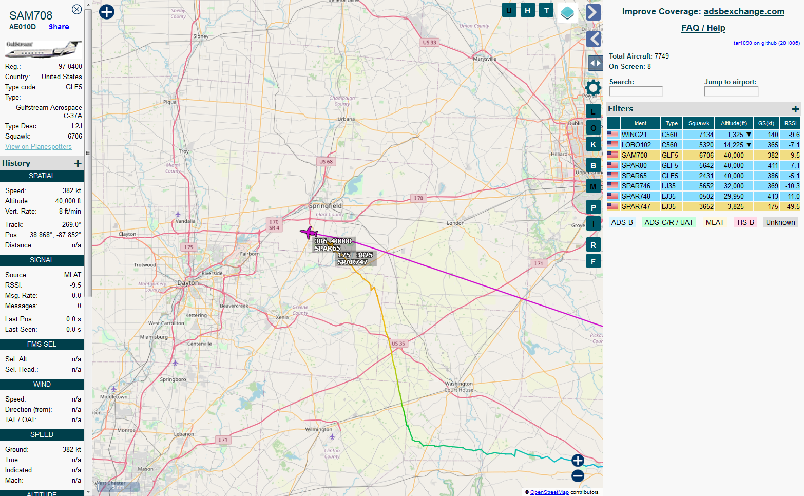Toggle the K map option button
Image resolution: width=804 pixels, height=496 pixels.
pos(593,144)
